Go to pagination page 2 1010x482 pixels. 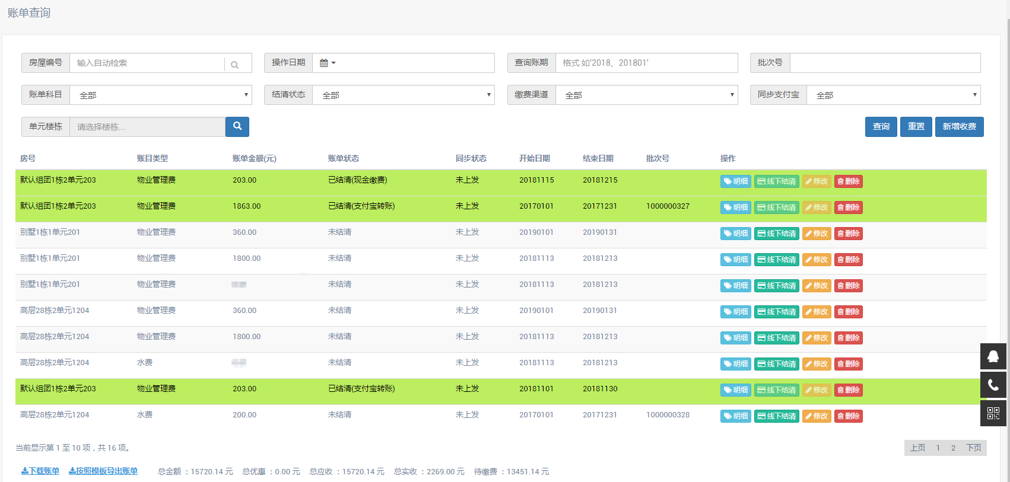954,448
